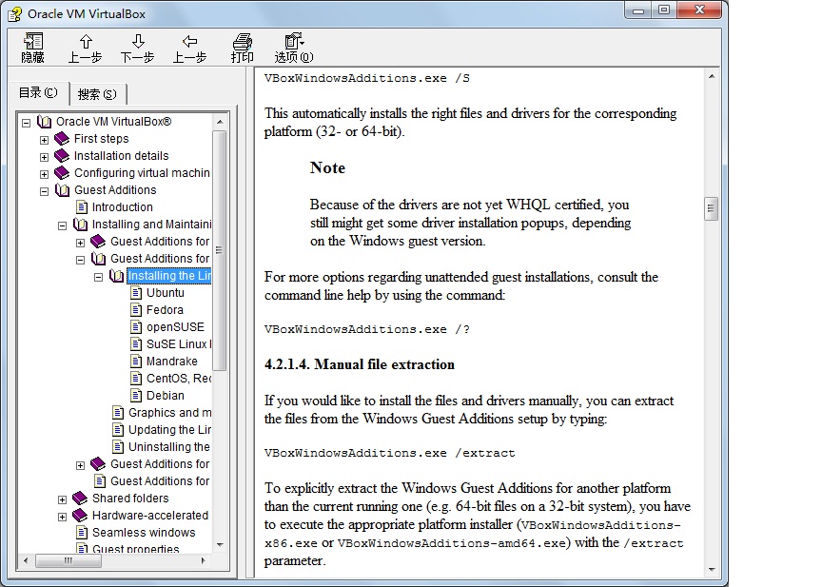Click the content pane scroll-down arrow
This screenshot has height=587, width=822.
(712, 570)
